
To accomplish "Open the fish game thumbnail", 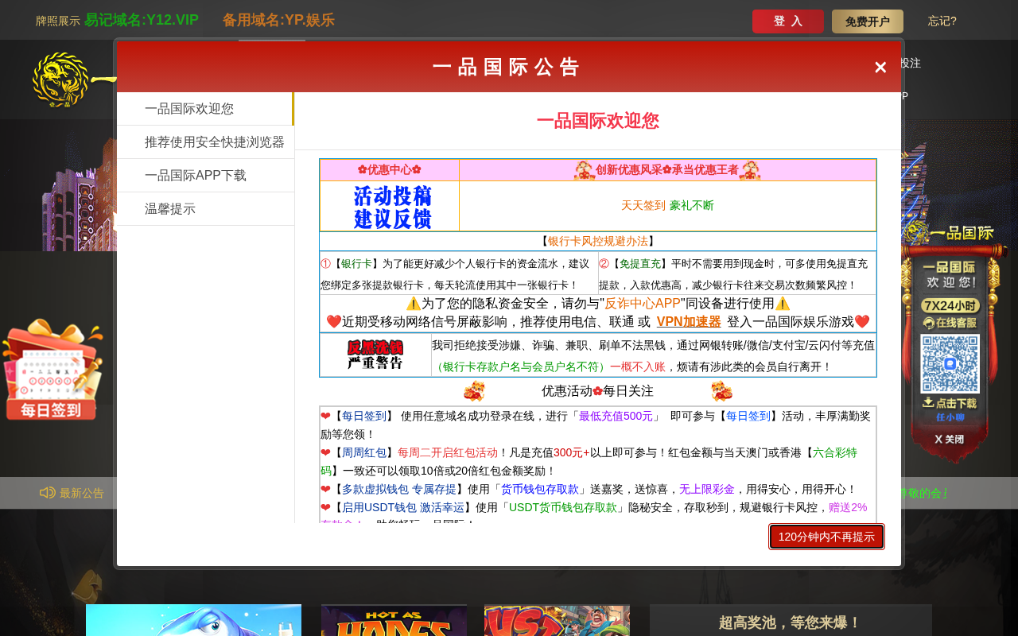I will pos(193,621).
